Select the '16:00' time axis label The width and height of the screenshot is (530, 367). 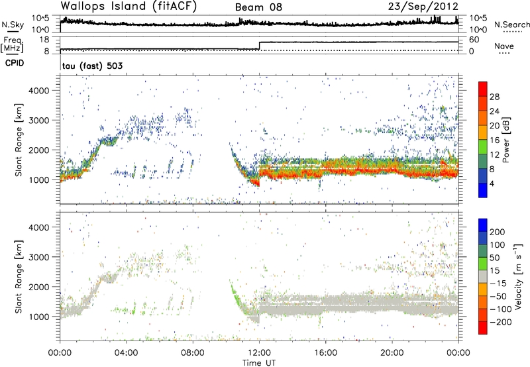(325, 353)
